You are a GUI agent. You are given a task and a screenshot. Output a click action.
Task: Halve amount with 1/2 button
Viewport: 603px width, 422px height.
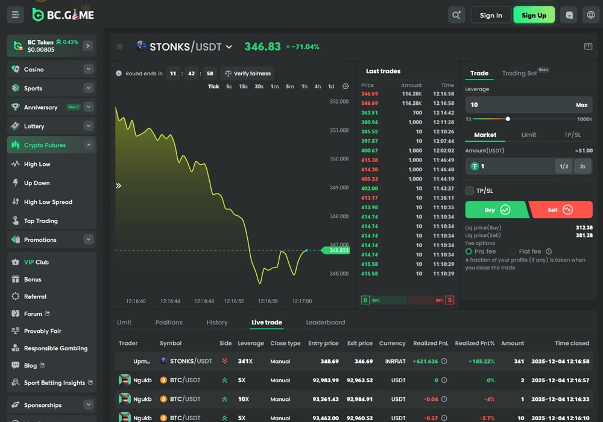point(564,166)
